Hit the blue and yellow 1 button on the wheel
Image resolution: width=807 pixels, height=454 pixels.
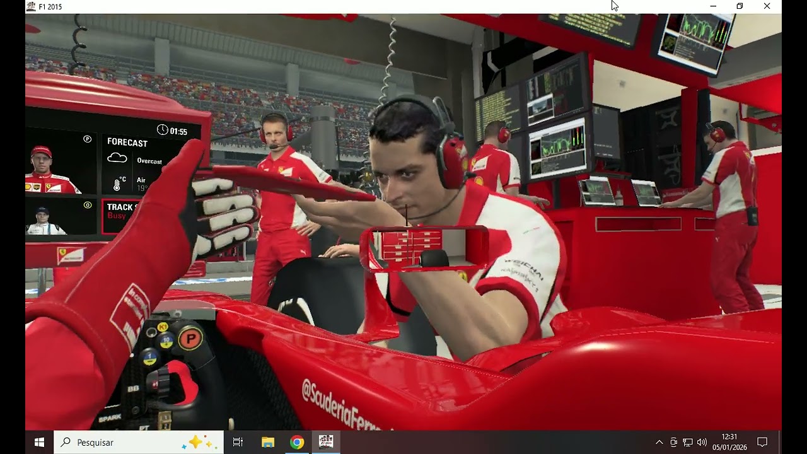coord(149,358)
